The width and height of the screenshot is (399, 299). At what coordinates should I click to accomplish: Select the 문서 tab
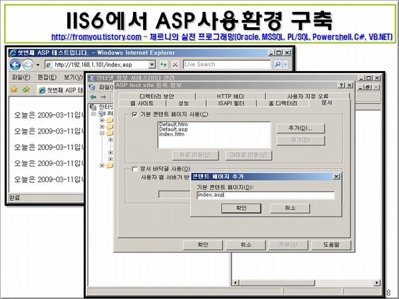pos(327,102)
